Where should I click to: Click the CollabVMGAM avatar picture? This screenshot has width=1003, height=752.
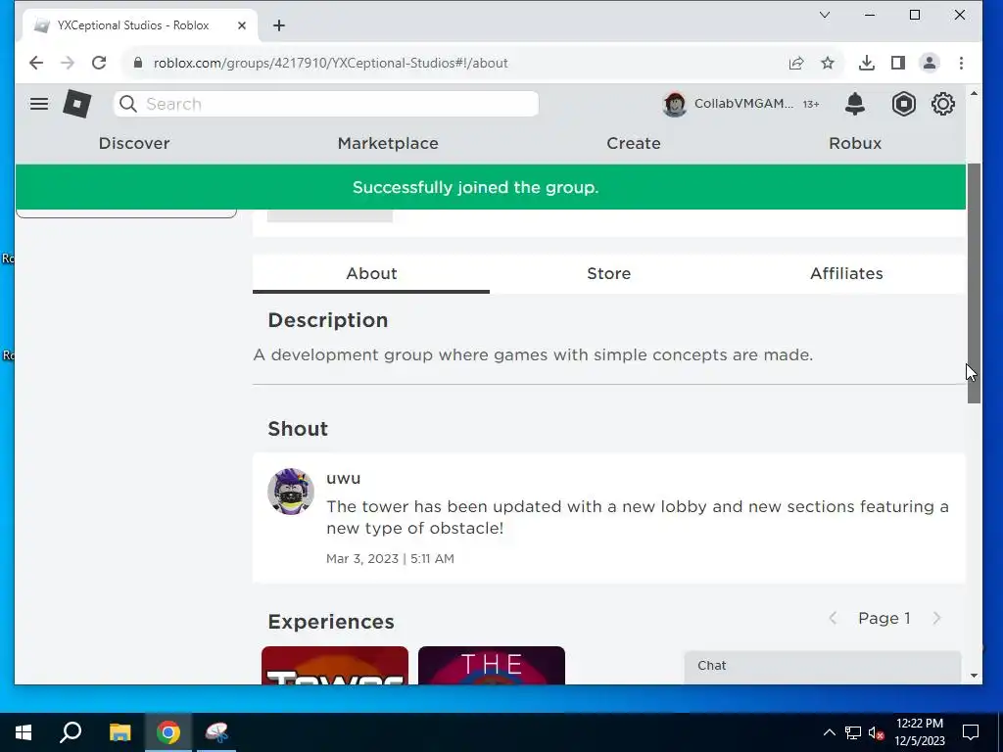tap(674, 104)
